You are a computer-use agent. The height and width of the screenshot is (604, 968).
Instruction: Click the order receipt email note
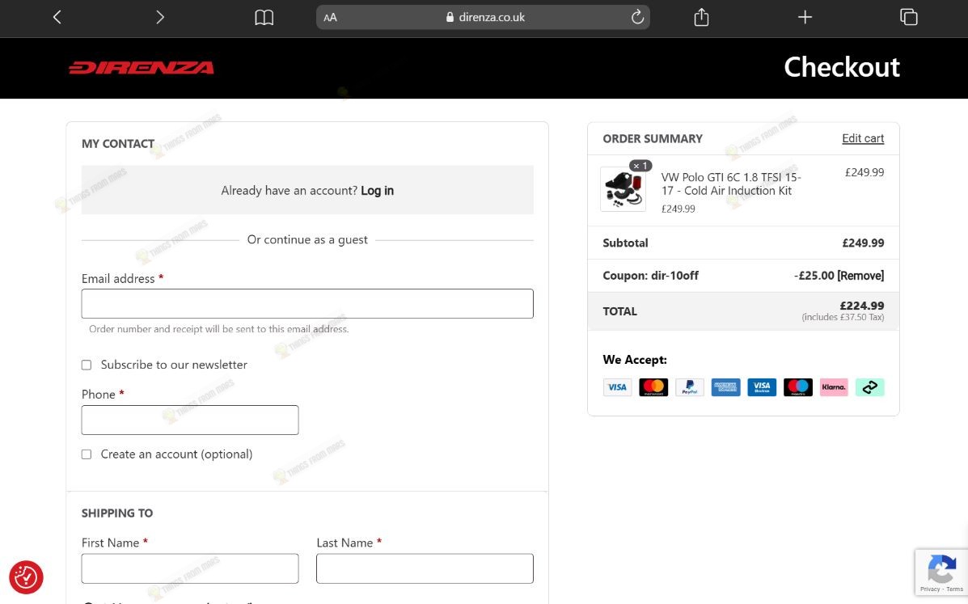219,329
